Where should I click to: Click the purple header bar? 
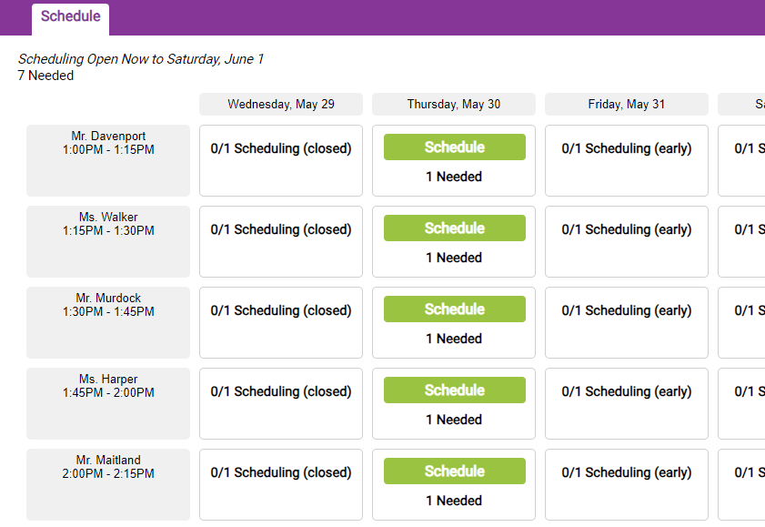coord(455,15)
